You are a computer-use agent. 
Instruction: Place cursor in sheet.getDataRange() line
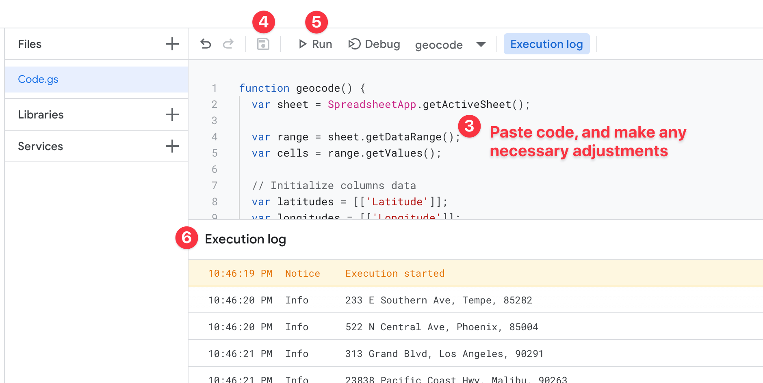point(356,137)
